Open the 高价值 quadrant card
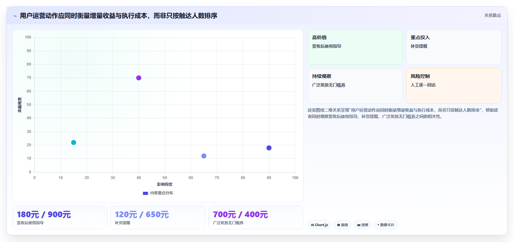Viewport: 514px width, 242px height. (x=355, y=47)
